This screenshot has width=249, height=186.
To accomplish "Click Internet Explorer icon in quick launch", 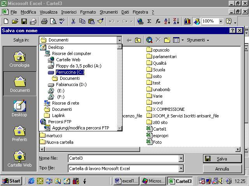I will point(31,181).
